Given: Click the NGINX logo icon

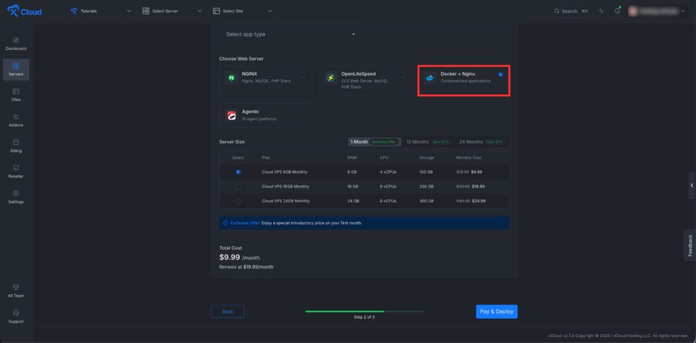Looking at the screenshot, I should [231, 77].
